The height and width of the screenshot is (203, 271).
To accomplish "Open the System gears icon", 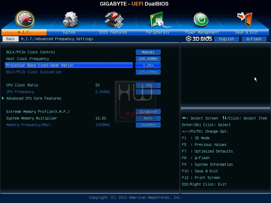I will (70, 20).
